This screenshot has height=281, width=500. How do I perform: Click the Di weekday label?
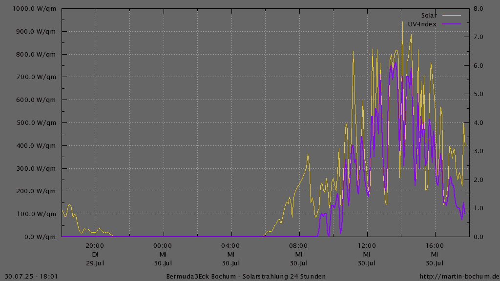(95, 255)
